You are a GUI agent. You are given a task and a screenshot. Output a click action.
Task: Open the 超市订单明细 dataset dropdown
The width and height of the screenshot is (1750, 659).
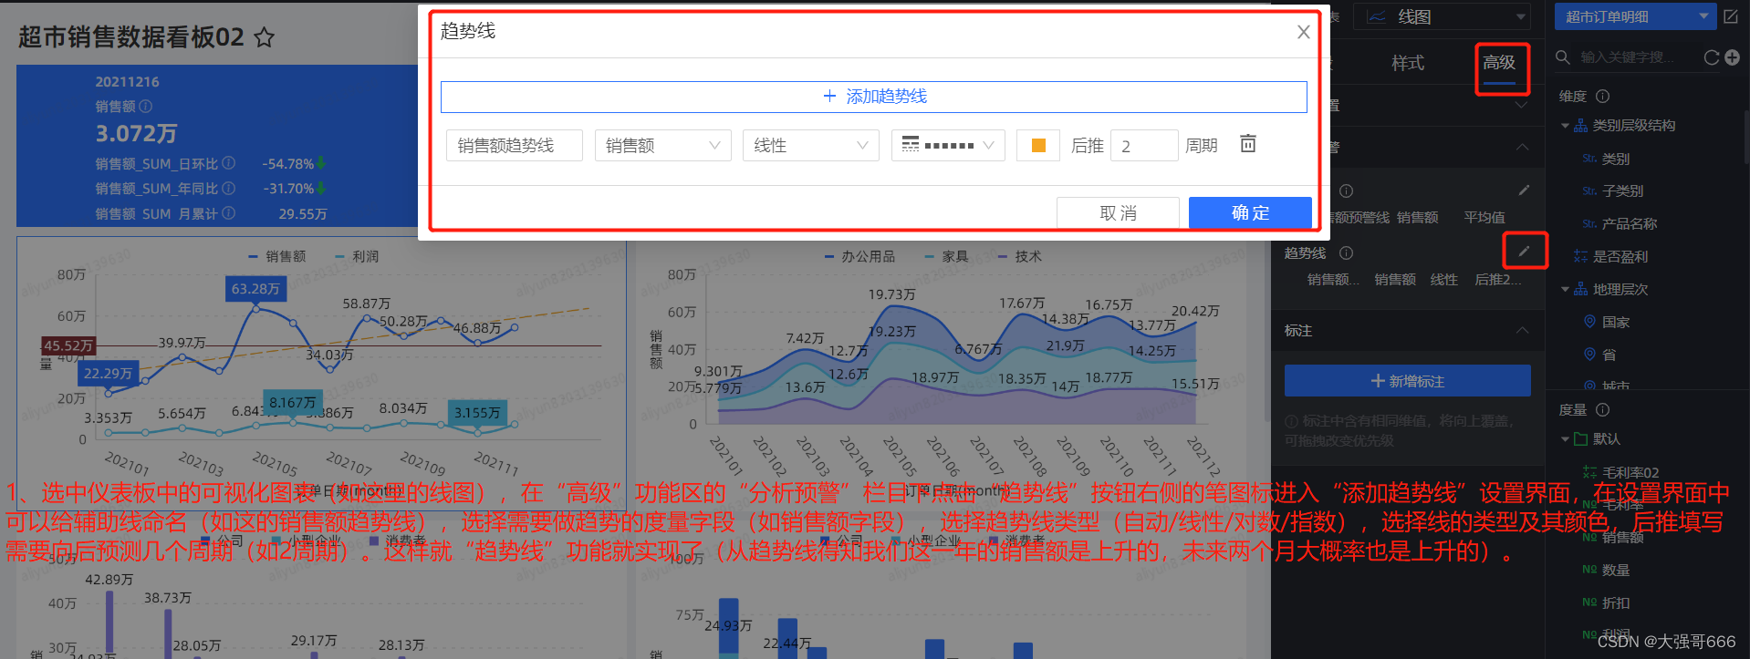1635,16
